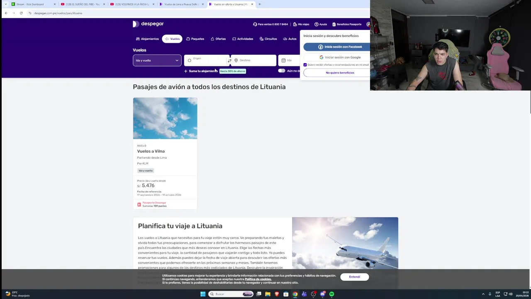The height and width of the screenshot is (299, 531).
Task: Accept cookies with the Entendí button
Action: tap(355, 277)
